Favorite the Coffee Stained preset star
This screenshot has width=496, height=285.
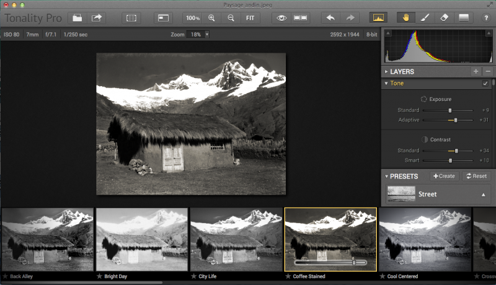point(288,276)
